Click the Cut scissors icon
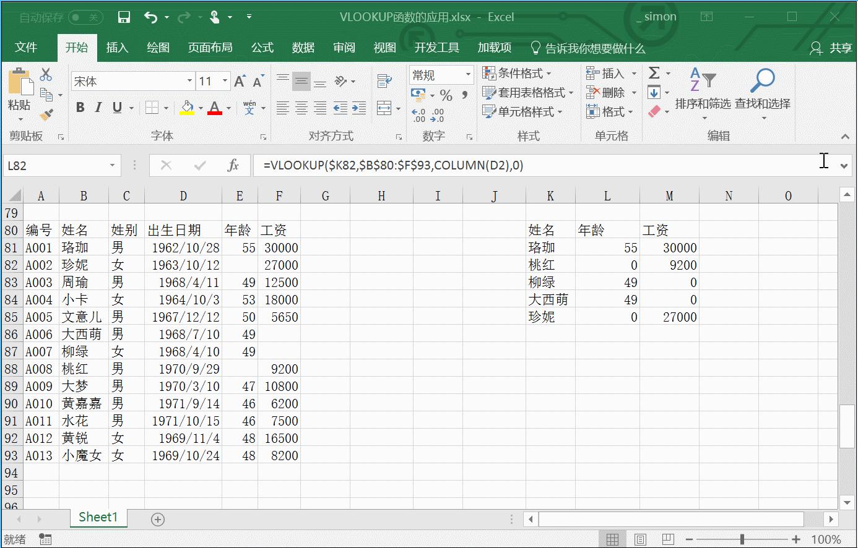This screenshot has height=548, width=858. [x=46, y=75]
